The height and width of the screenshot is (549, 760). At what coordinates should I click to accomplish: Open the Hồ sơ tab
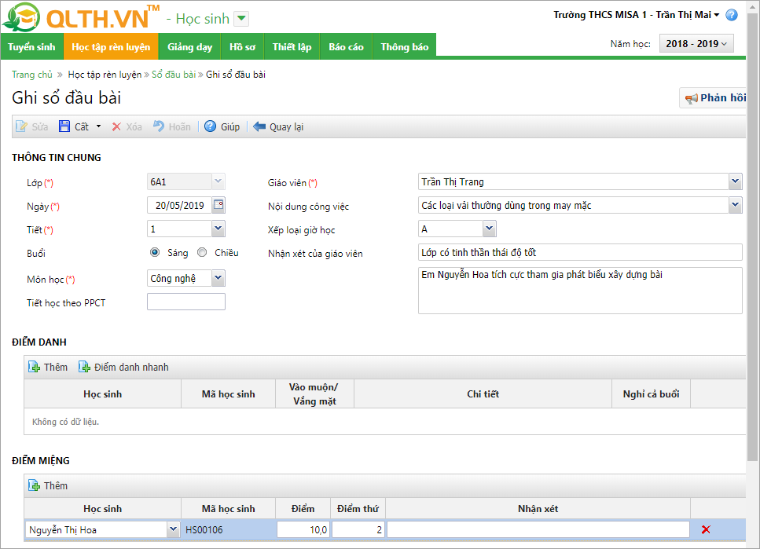click(242, 47)
